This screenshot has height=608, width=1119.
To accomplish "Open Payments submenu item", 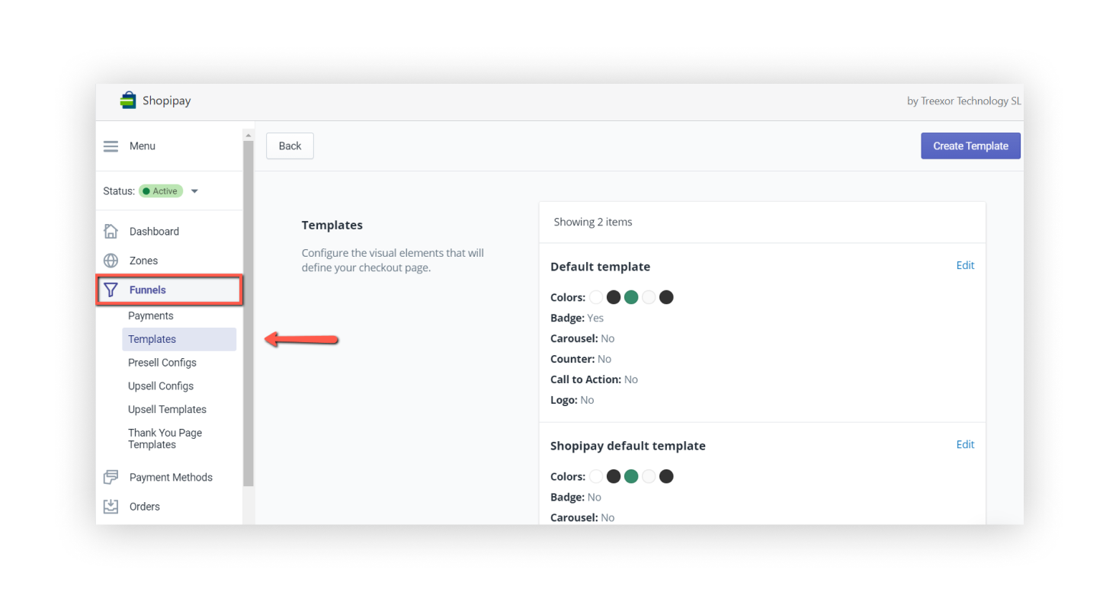I will [x=151, y=315].
